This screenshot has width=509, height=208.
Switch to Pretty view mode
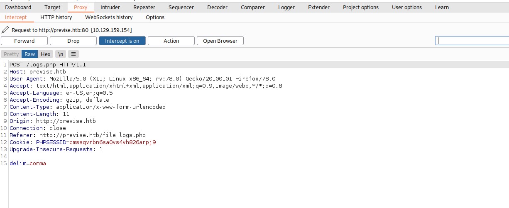(x=11, y=54)
